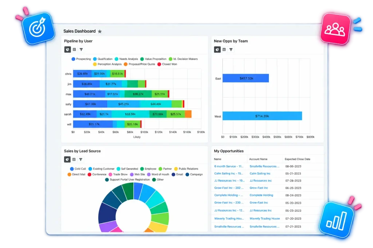
Task: Toggle Partner legend item
Action: click(165, 169)
